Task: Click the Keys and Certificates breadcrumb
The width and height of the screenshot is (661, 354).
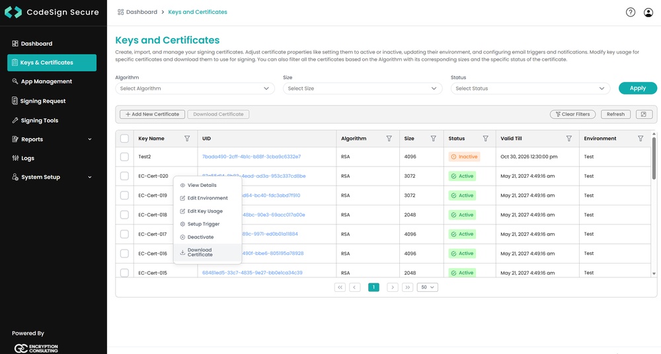Action: (x=198, y=13)
